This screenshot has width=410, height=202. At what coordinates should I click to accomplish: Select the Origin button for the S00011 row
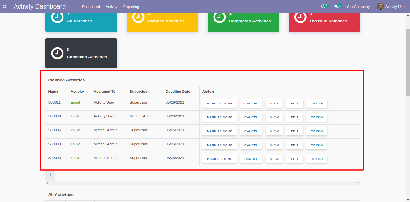[x=317, y=104]
